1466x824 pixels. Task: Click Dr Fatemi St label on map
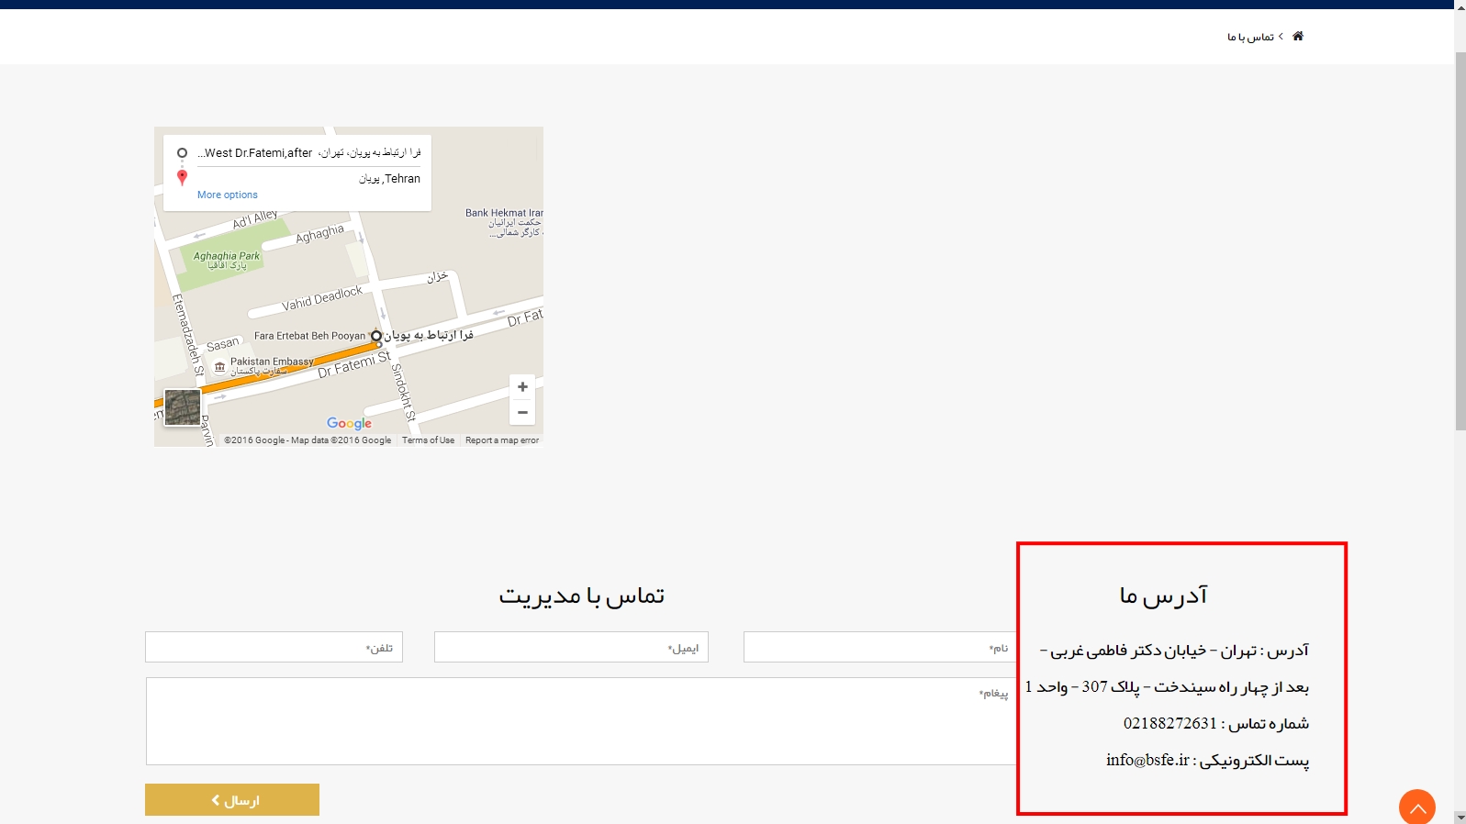coord(354,365)
